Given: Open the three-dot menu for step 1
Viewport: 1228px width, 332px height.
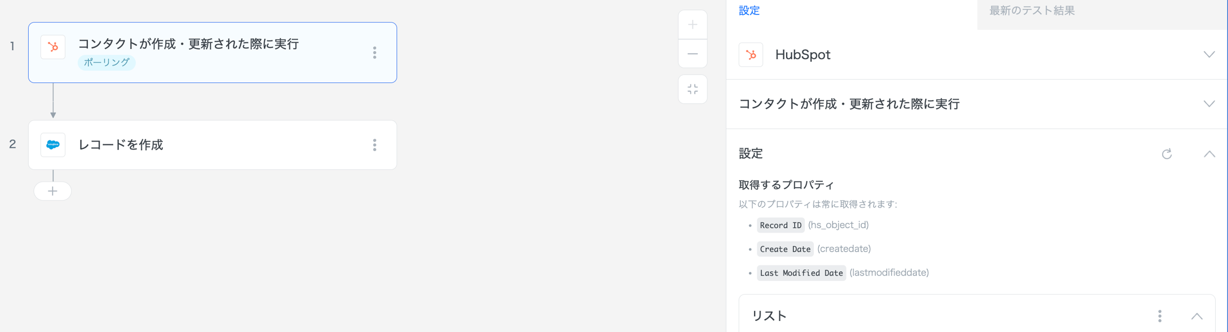Looking at the screenshot, I should click(375, 53).
